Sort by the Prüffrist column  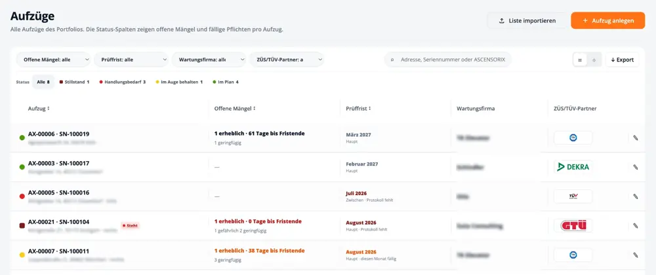pyautogui.click(x=358, y=109)
